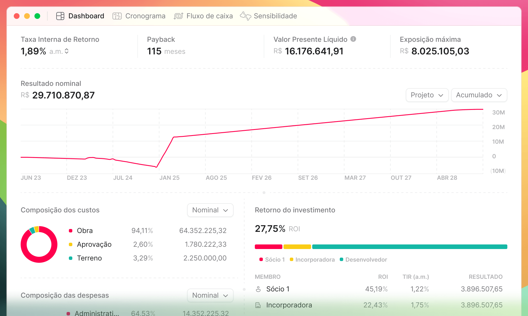This screenshot has height=316, width=528.
Task: Click the Payback value 115 meses
Action: [x=166, y=51]
